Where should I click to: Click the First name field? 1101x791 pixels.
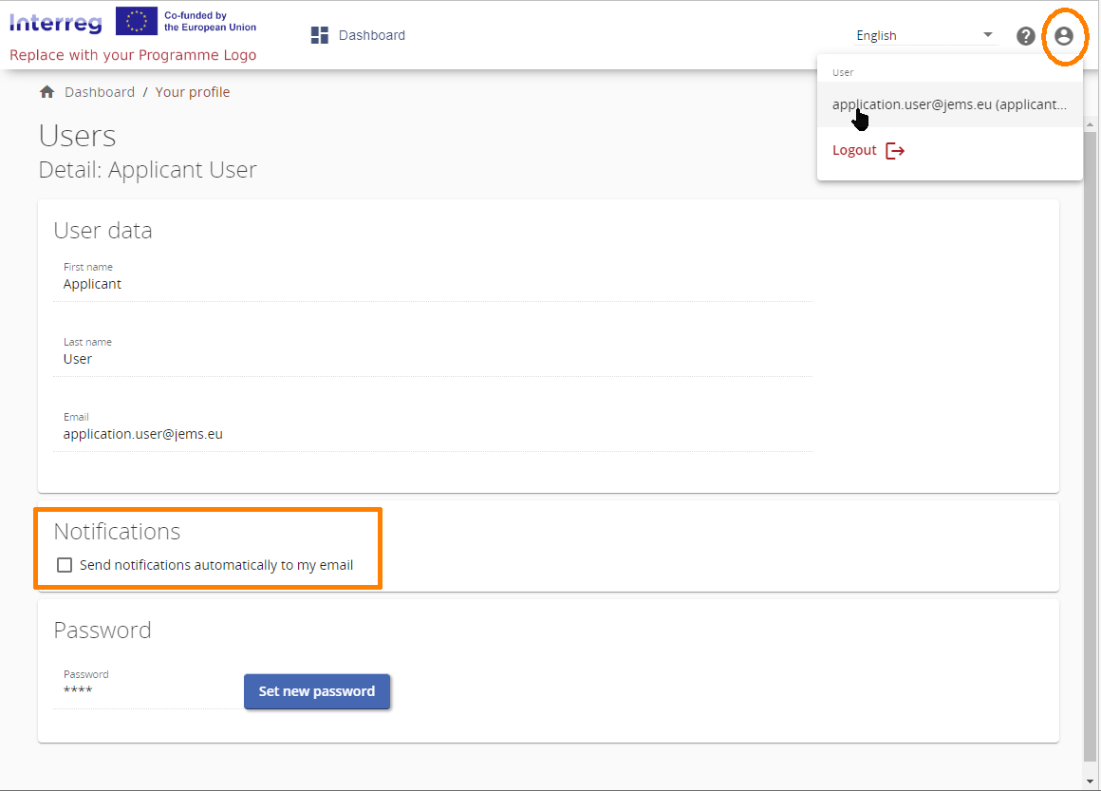click(x=432, y=284)
